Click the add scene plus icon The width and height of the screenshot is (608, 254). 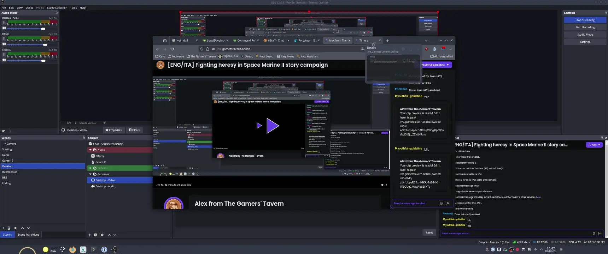[x=3, y=228]
